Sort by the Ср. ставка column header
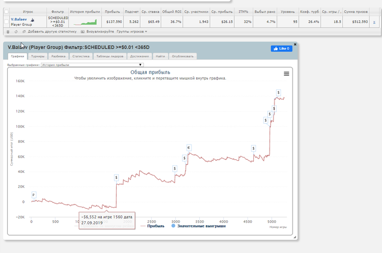 150,11
